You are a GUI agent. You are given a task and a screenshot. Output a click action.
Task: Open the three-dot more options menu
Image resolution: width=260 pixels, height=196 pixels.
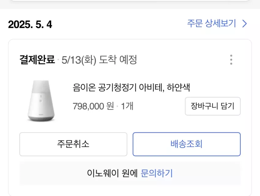click(x=231, y=60)
